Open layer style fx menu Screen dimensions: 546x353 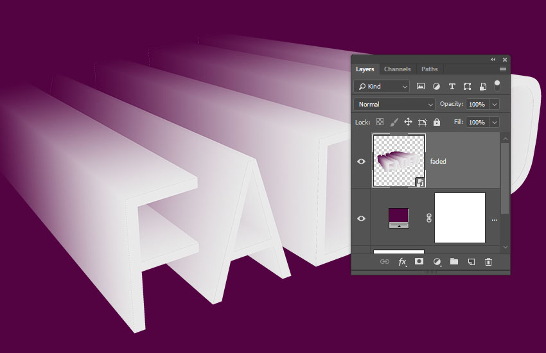[x=403, y=262]
